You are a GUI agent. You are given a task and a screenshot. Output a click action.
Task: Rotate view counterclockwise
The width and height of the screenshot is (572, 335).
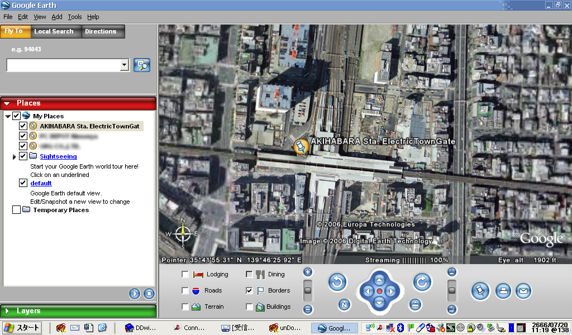click(337, 282)
